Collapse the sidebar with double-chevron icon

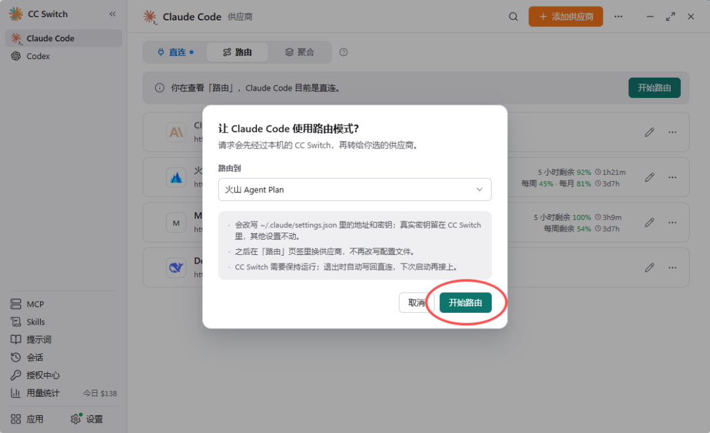[x=112, y=14]
